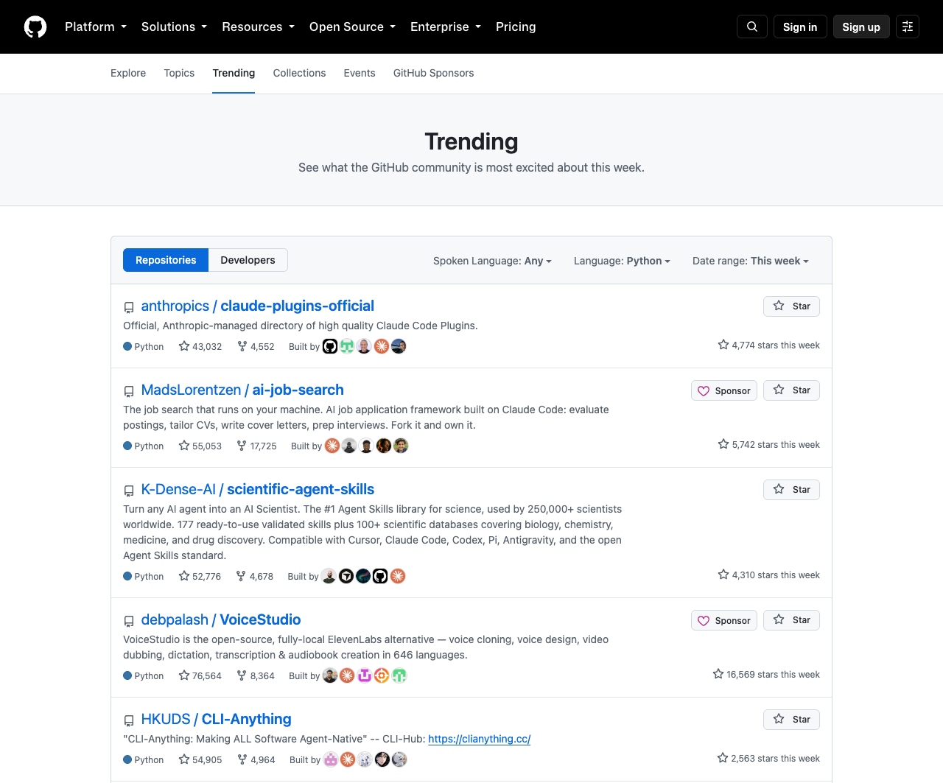Click star count 76,564 for VoiceStudio
Image resolution: width=943 pixels, height=783 pixels.
pyautogui.click(x=200, y=675)
